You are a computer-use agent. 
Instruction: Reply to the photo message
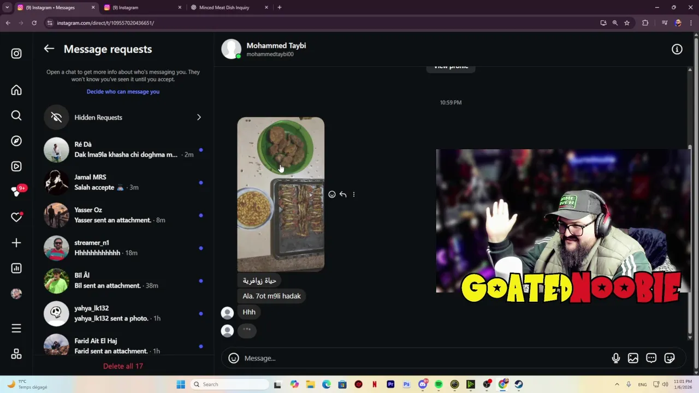pos(343,194)
